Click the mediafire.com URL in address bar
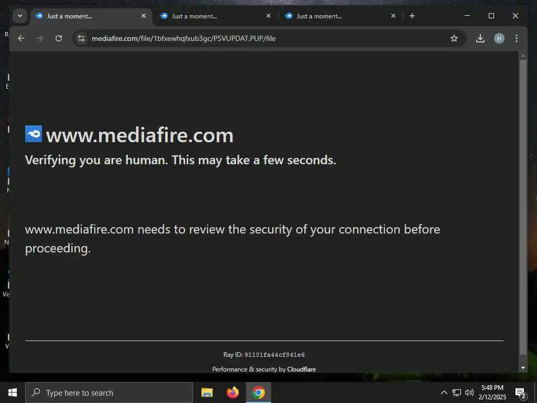 (x=184, y=38)
